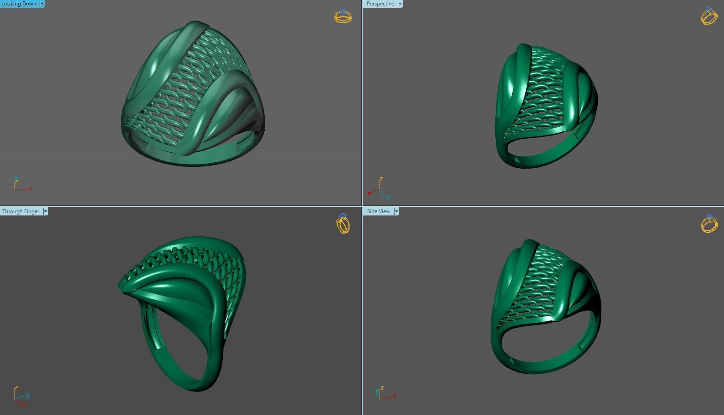Click the Perspective viewport label
This screenshot has height=415, width=724.
[380, 4]
